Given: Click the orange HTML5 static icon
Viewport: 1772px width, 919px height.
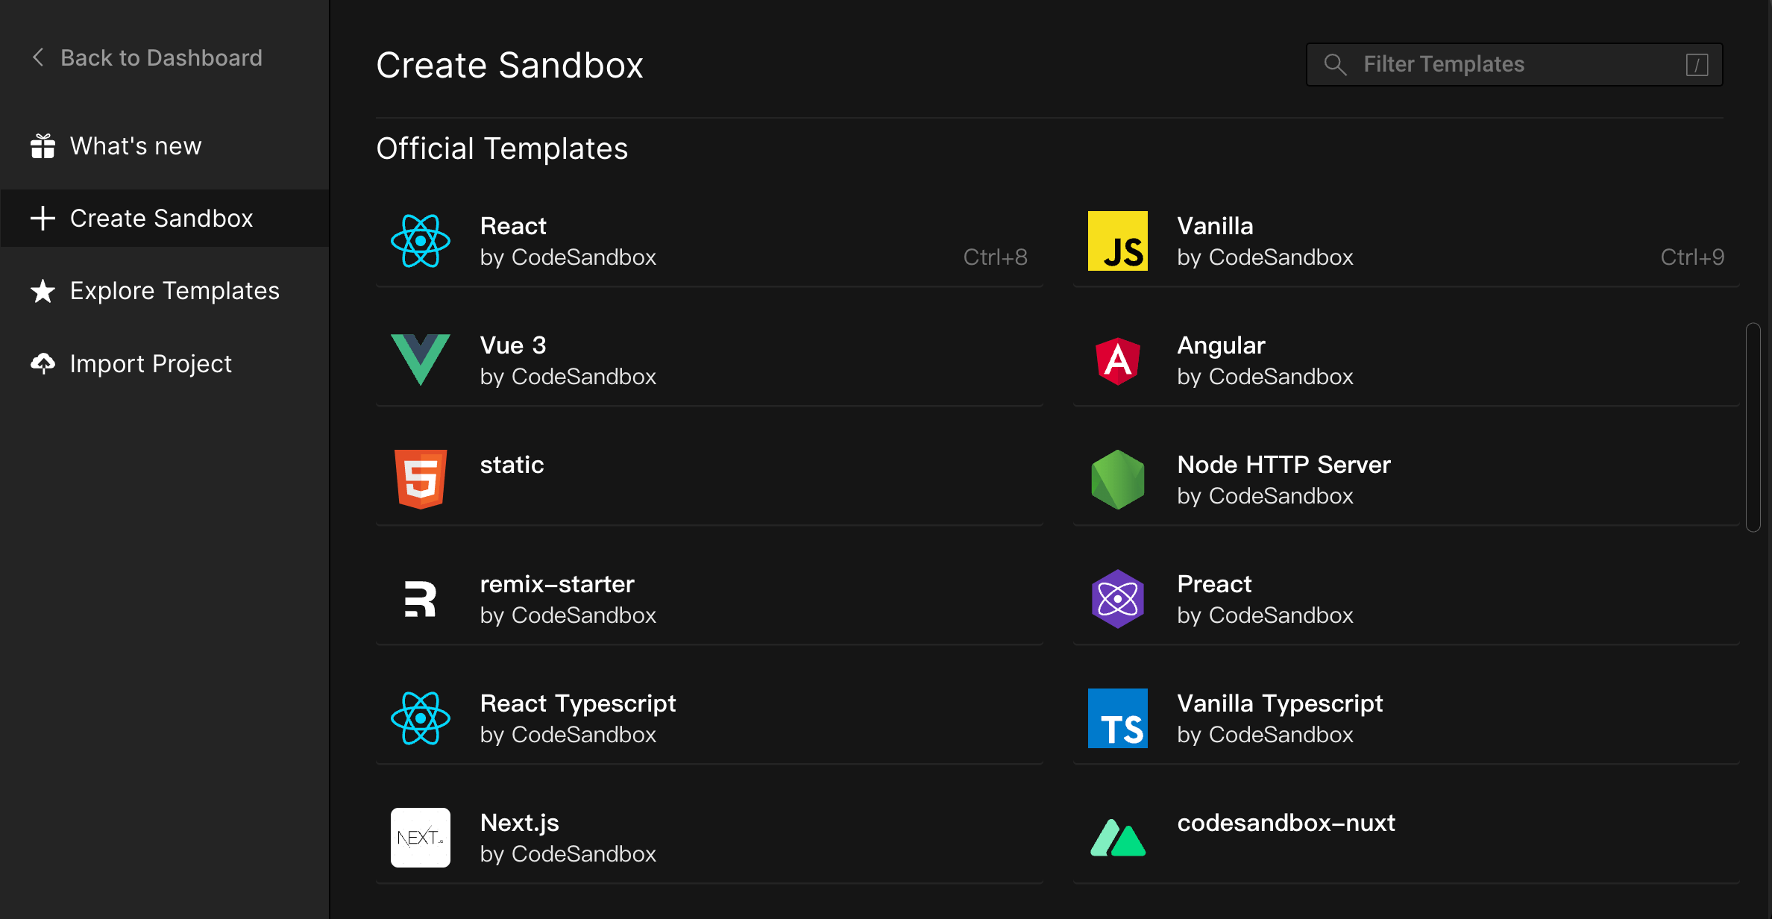Looking at the screenshot, I should (x=420, y=479).
